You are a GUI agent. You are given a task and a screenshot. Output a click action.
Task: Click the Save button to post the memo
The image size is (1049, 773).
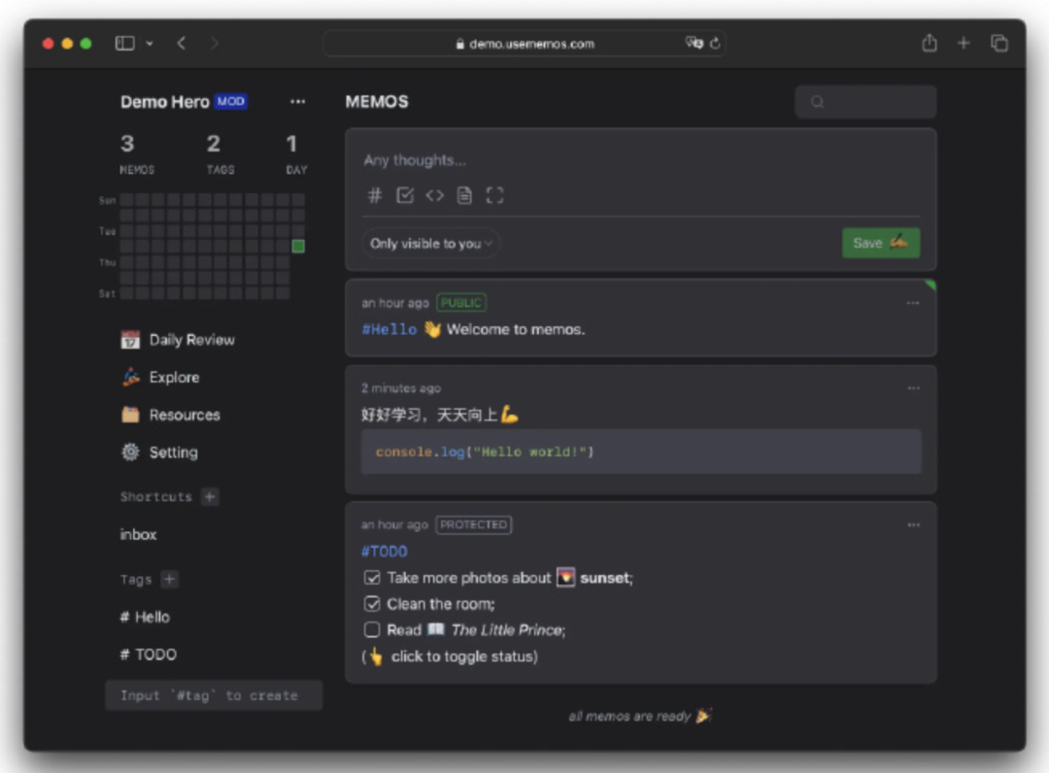(880, 243)
